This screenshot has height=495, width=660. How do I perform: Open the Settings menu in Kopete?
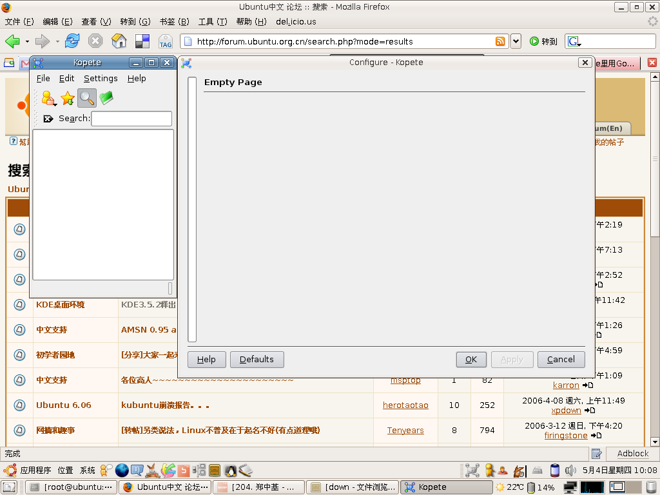[101, 78]
